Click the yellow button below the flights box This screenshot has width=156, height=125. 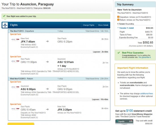[x=21, y=124]
